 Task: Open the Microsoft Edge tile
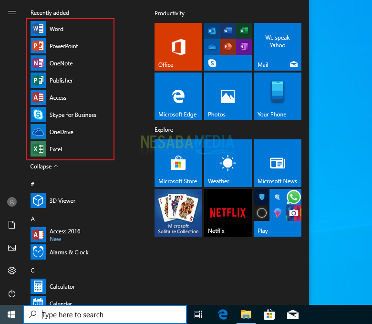coord(178,96)
